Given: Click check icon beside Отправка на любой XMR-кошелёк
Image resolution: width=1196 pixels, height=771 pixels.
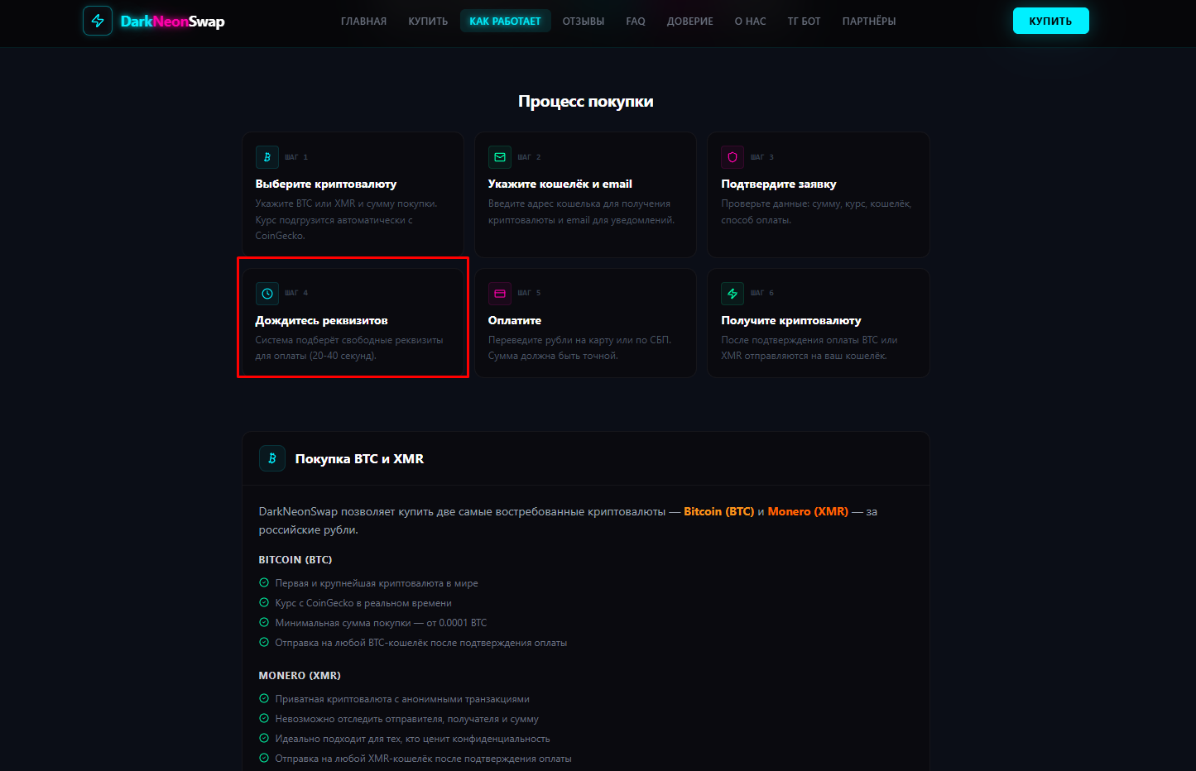Looking at the screenshot, I should [264, 759].
